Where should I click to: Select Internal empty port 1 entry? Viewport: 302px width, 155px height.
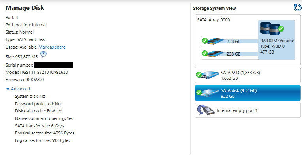tap(248, 110)
